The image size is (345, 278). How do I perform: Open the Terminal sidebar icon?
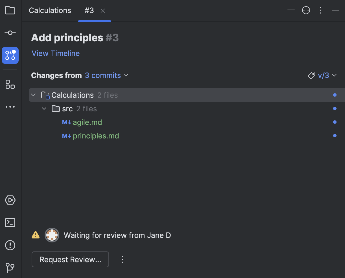pyautogui.click(x=10, y=223)
